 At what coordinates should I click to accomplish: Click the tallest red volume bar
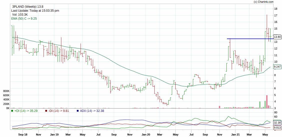click(x=267, y=102)
